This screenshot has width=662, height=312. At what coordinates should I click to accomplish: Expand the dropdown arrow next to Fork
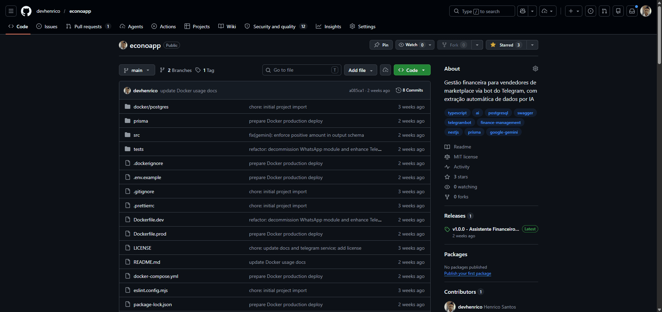[477, 45]
